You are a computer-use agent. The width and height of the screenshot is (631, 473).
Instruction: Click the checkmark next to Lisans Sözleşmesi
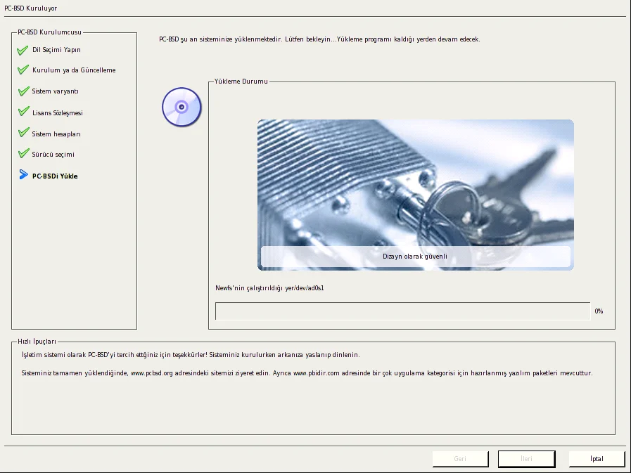(x=23, y=112)
